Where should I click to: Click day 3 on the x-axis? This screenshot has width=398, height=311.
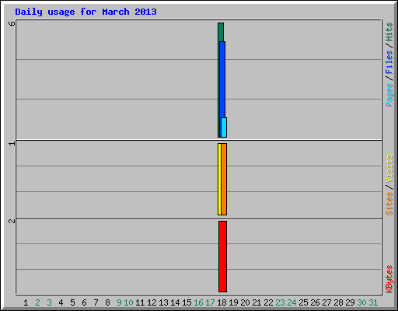(49, 302)
